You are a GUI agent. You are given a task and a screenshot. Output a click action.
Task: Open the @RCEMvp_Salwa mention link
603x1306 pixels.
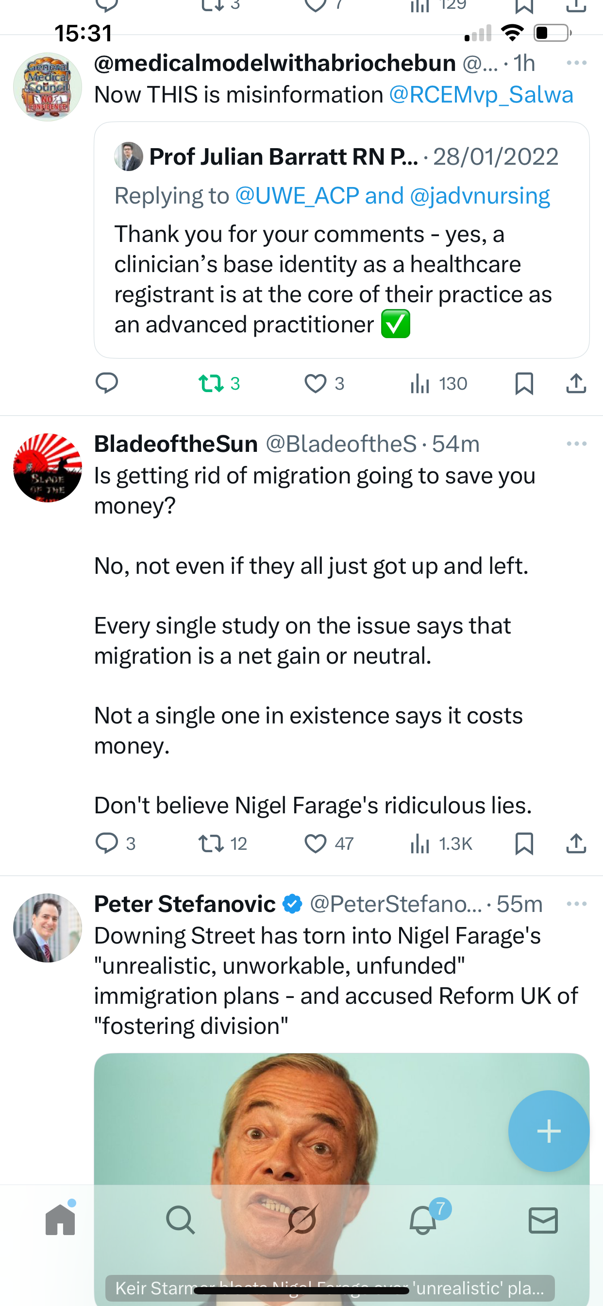(x=481, y=95)
